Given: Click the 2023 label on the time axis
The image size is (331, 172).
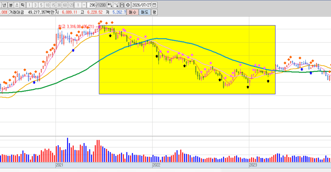Looking at the screenshot, I should [253, 165].
